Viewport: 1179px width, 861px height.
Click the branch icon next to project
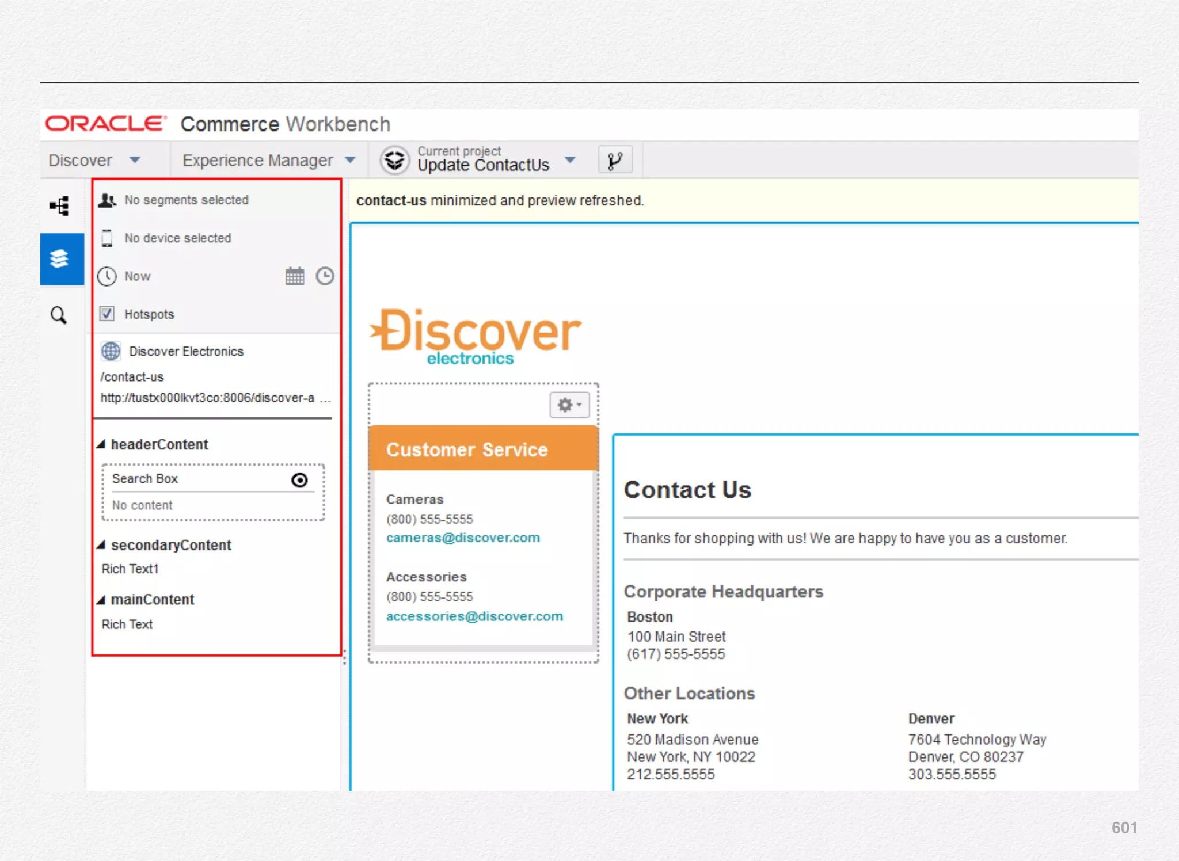pos(615,160)
